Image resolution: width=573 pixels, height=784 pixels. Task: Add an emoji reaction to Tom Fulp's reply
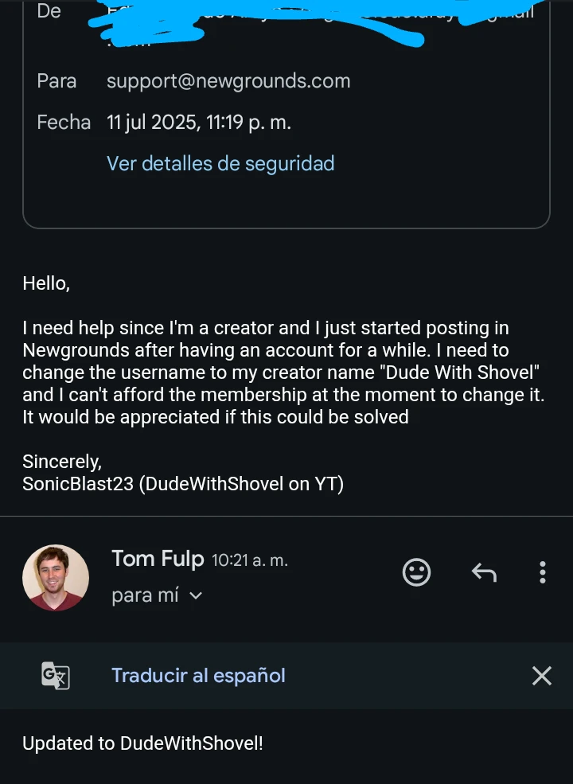(416, 572)
